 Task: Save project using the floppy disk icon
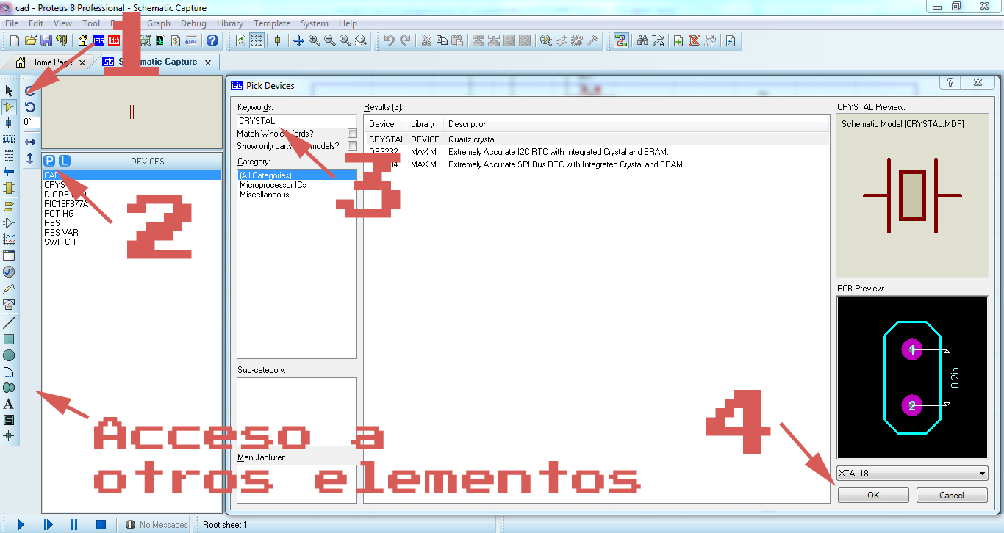coord(46,40)
